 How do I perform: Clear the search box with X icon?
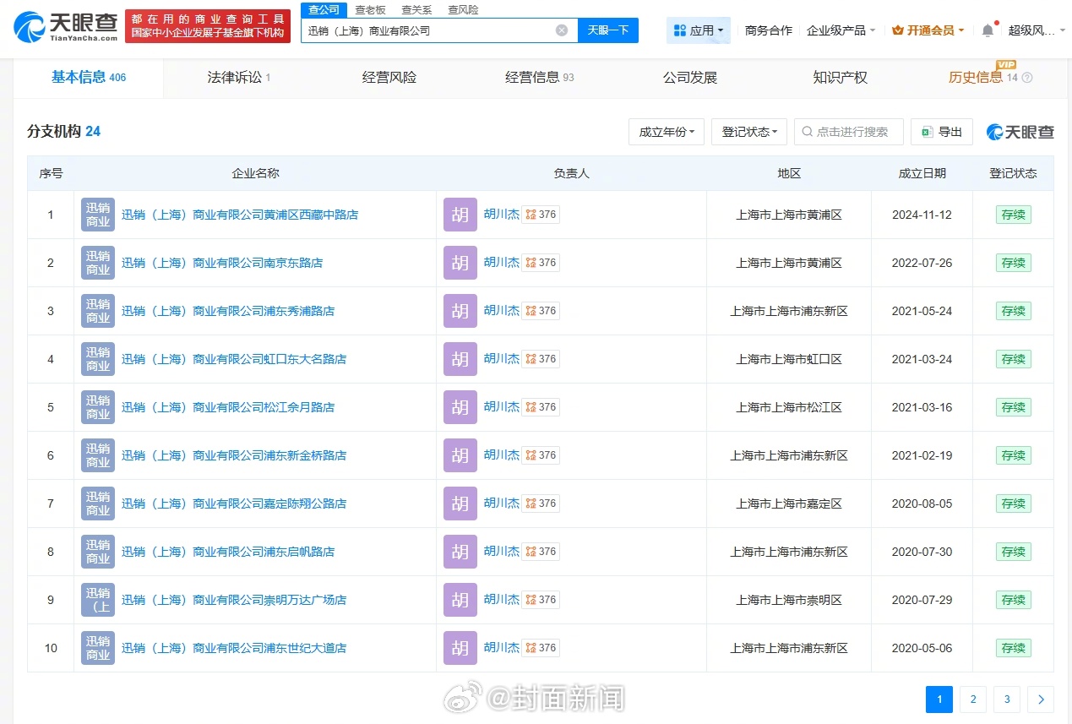click(x=562, y=30)
